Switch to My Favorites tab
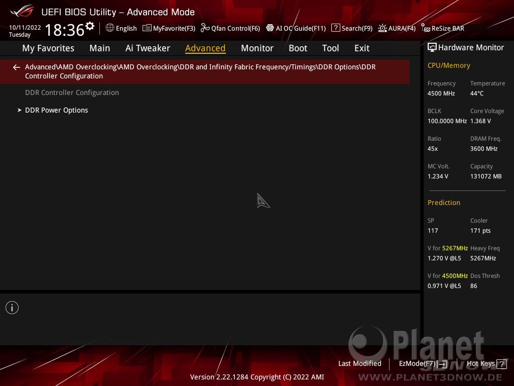This screenshot has width=514, height=386. (x=48, y=48)
